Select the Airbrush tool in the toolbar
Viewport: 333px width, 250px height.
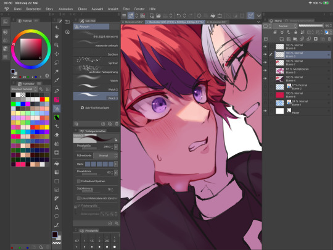click(x=57, y=109)
